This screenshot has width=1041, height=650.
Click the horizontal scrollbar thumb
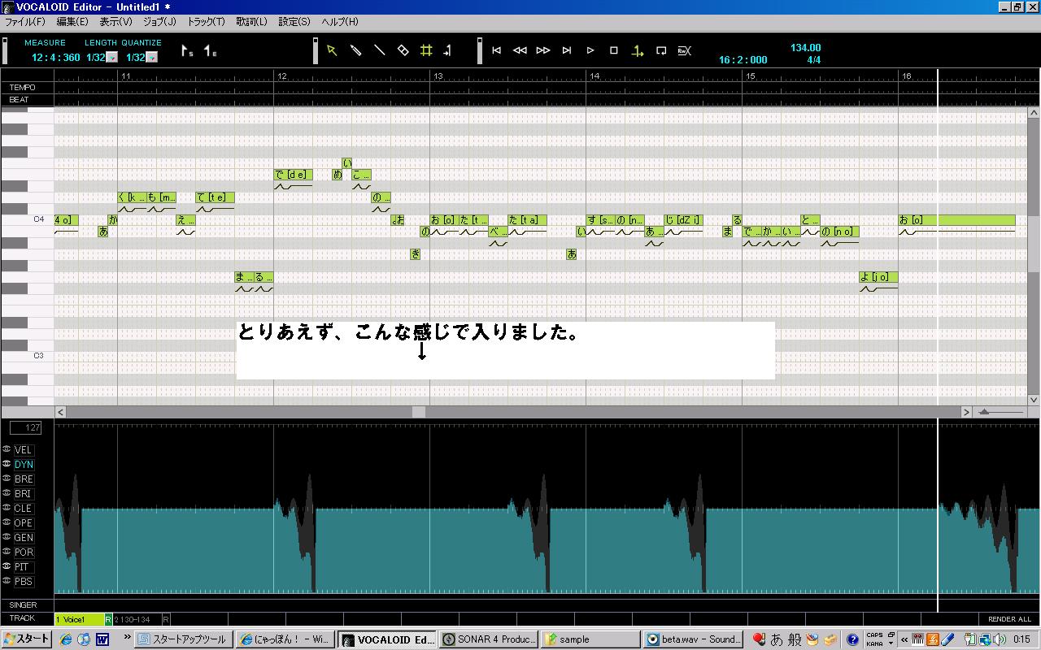[419, 412]
